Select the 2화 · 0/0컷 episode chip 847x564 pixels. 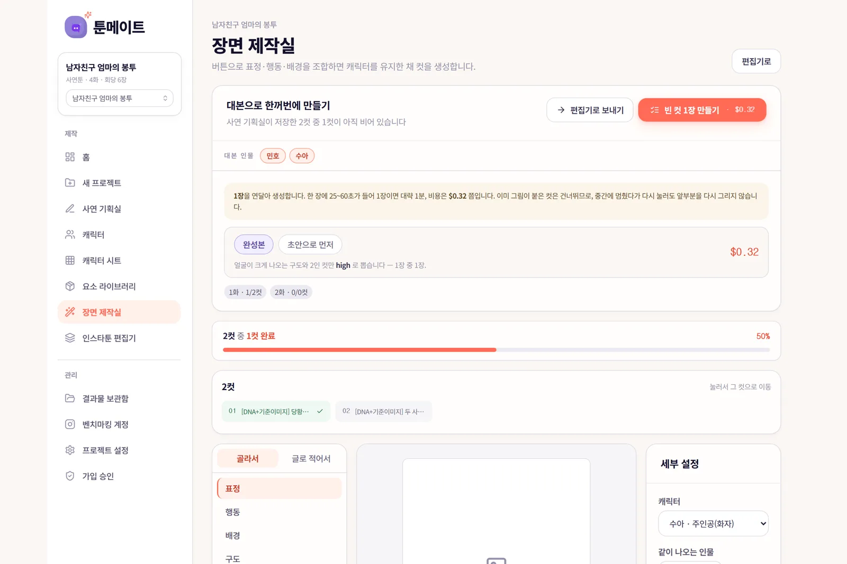click(291, 292)
